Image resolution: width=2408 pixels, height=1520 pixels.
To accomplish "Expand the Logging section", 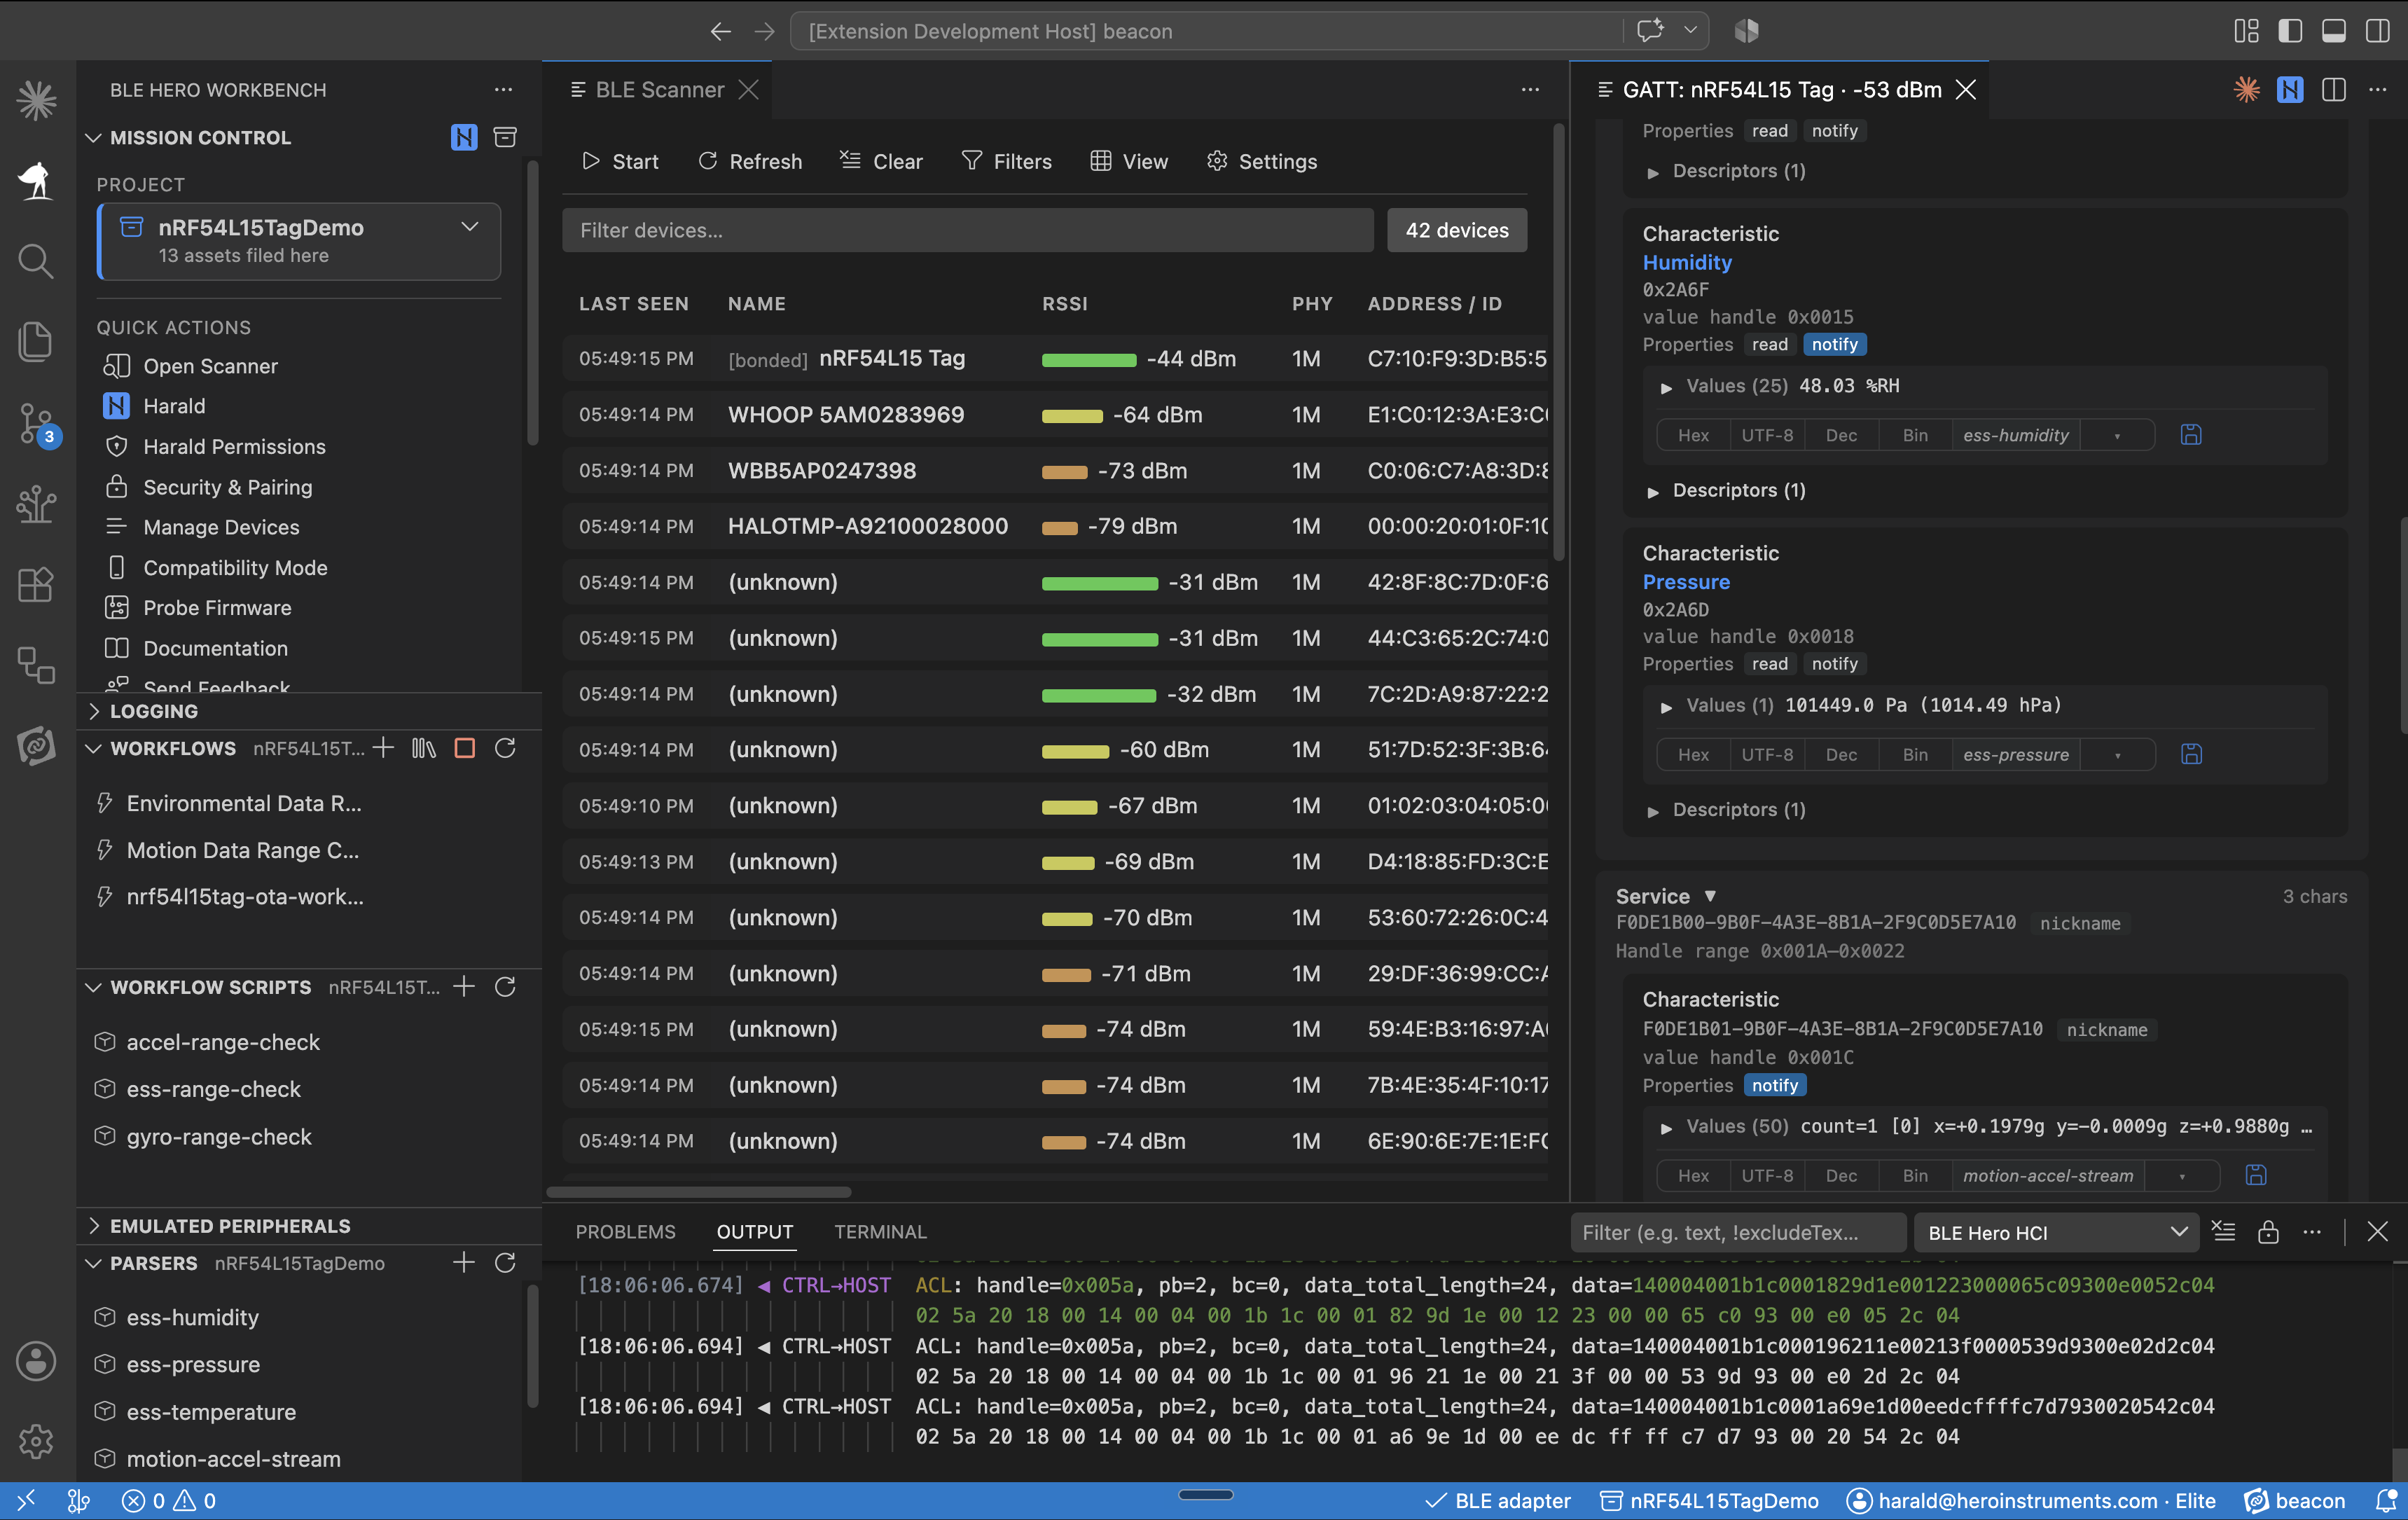I will (x=93, y=711).
